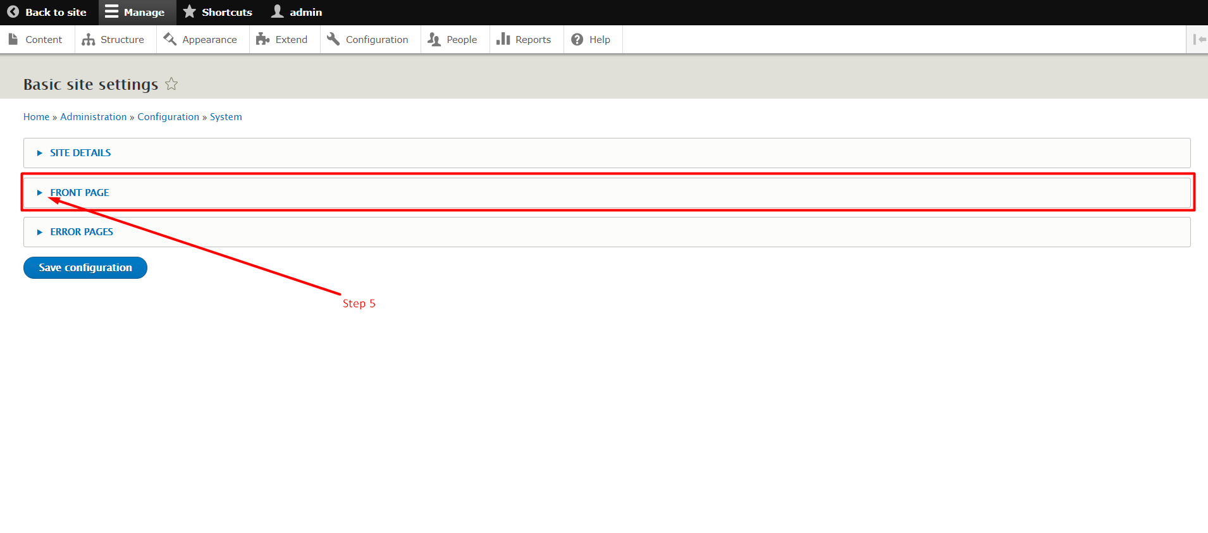
Task: Click the Content page icon
Action: pos(13,39)
